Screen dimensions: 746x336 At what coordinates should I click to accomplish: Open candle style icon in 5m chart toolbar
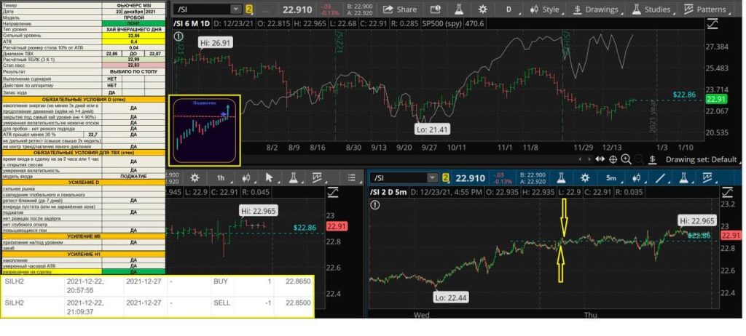(636, 177)
